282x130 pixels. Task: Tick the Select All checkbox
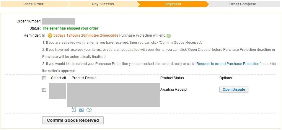coord(44,78)
